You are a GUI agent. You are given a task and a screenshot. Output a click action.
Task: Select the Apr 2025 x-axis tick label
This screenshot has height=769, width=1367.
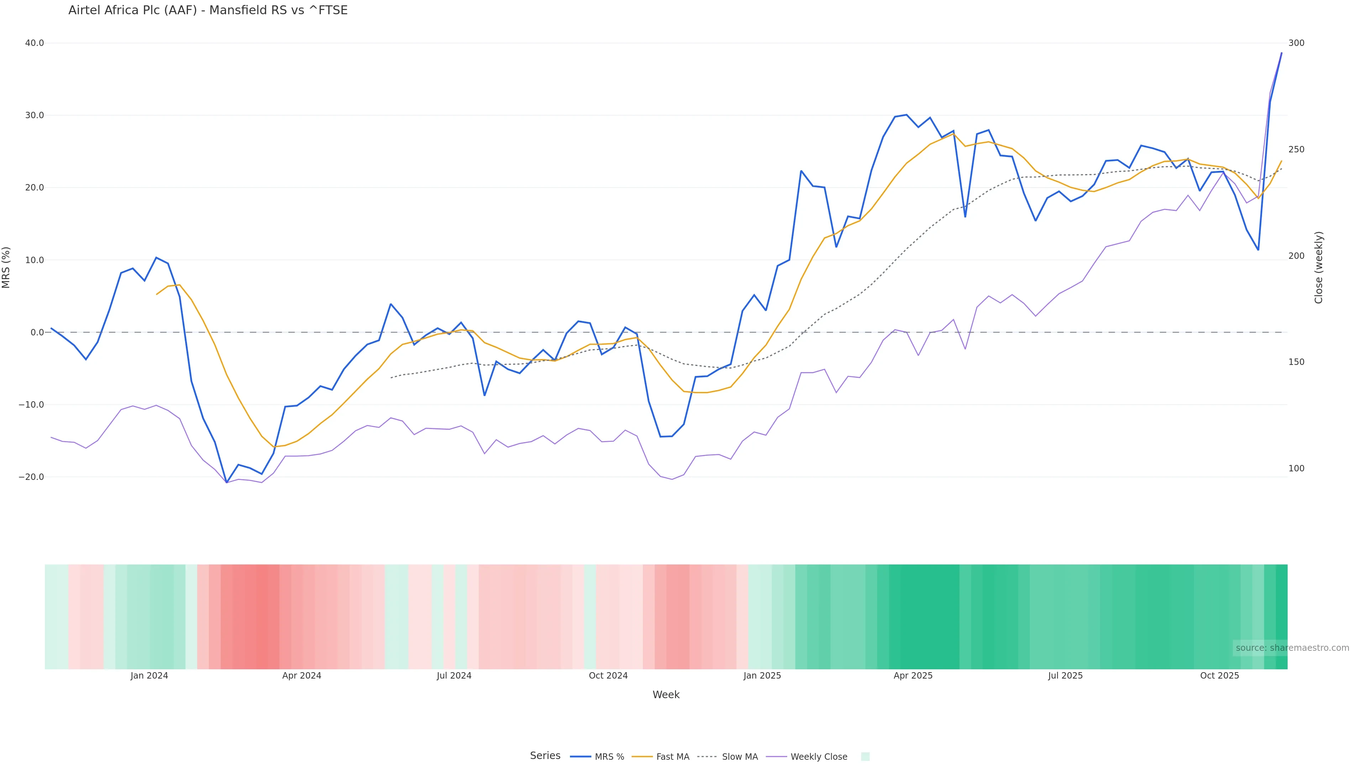913,676
